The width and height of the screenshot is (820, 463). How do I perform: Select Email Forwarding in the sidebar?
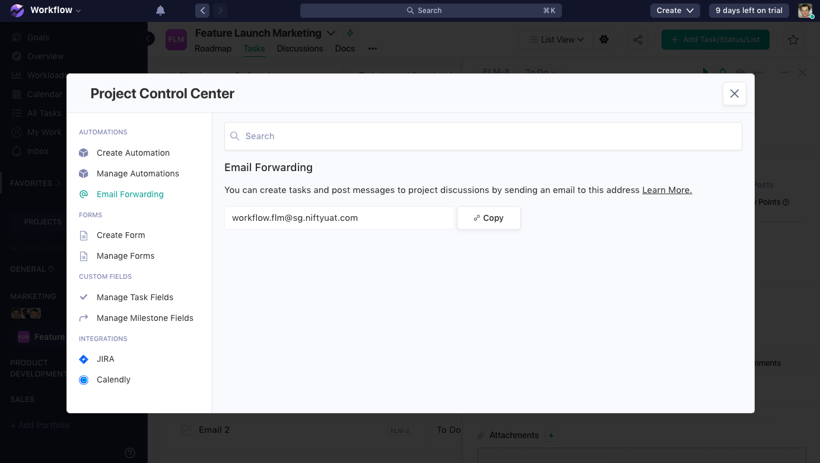[x=130, y=194]
